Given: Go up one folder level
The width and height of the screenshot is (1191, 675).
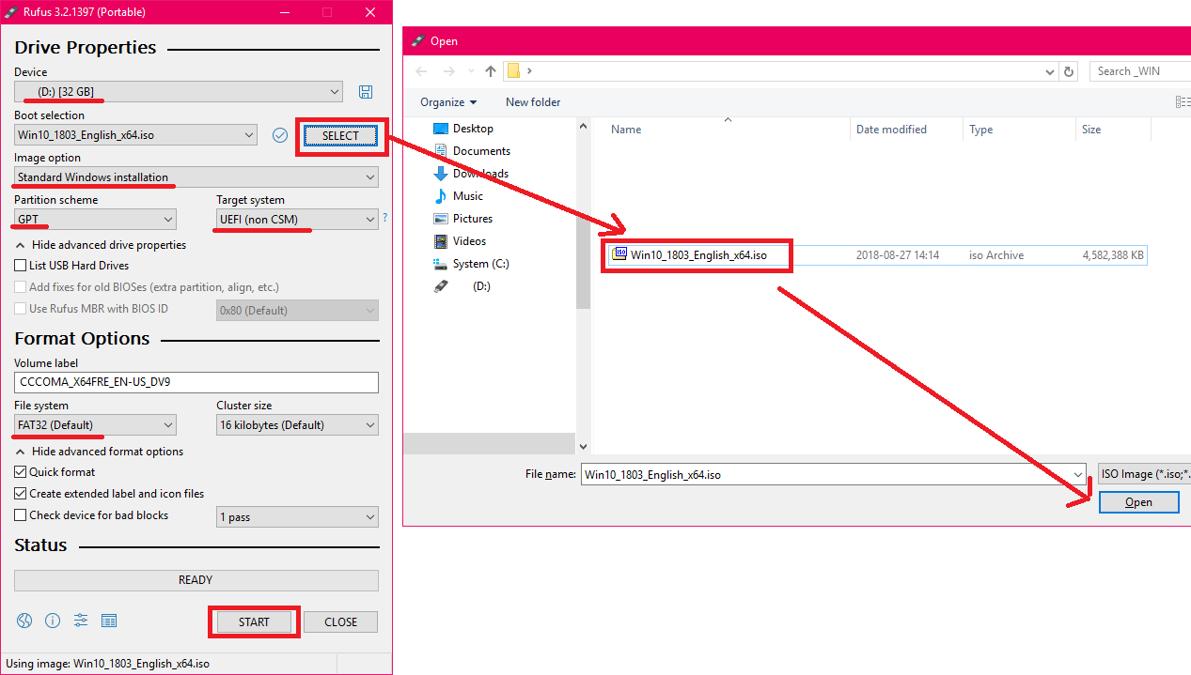Looking at the screenshot, I should (491, 71).
